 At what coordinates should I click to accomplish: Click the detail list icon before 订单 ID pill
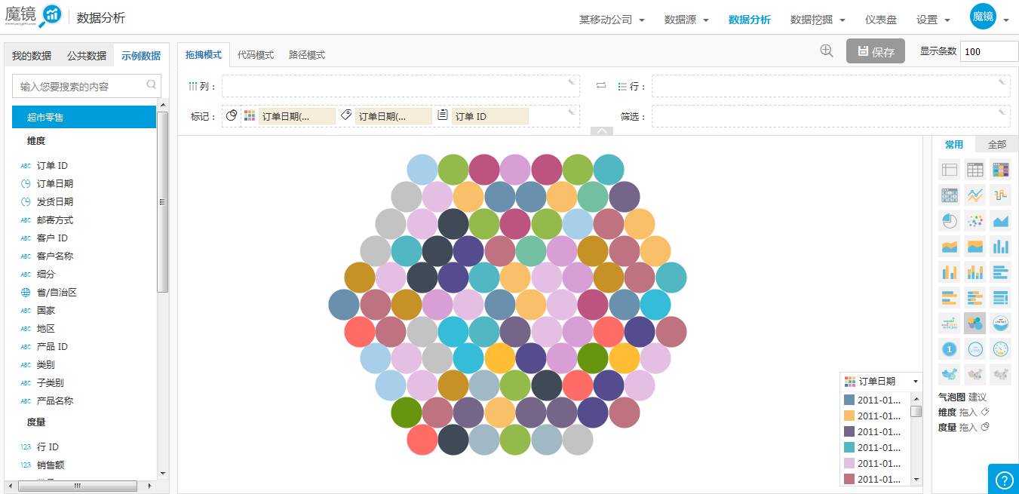click(x=443, y=115)
